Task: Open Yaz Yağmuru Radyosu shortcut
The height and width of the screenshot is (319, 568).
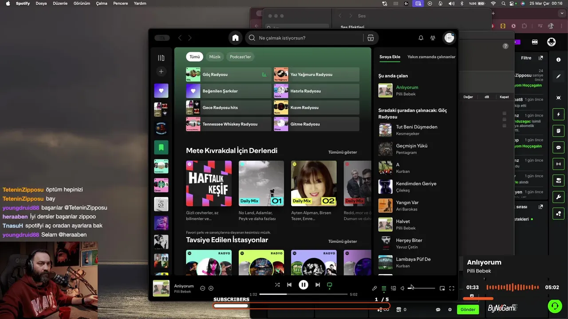Action: 316,74
